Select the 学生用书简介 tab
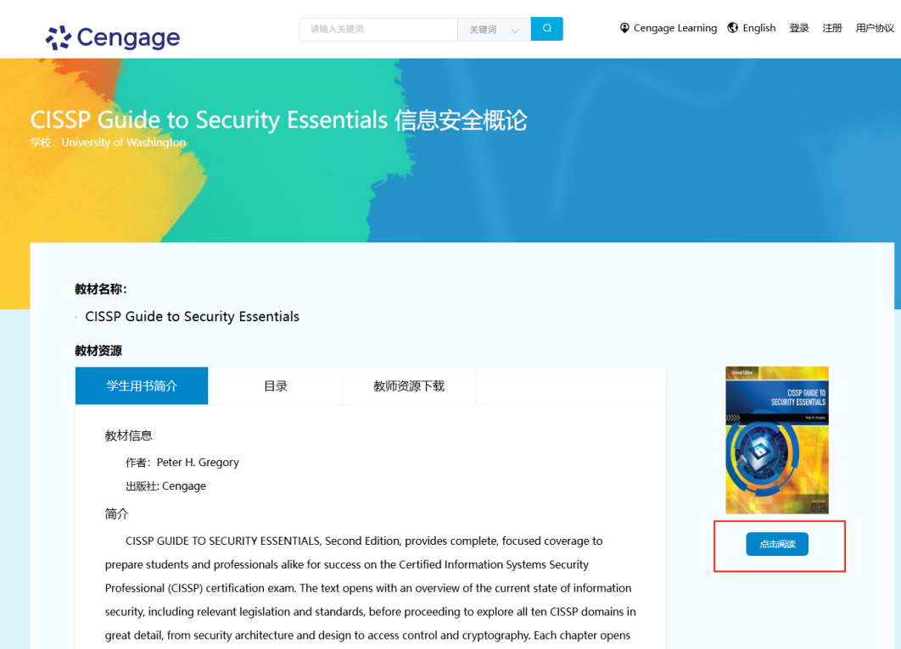This screenshot has height=649, width=901. 142,386
